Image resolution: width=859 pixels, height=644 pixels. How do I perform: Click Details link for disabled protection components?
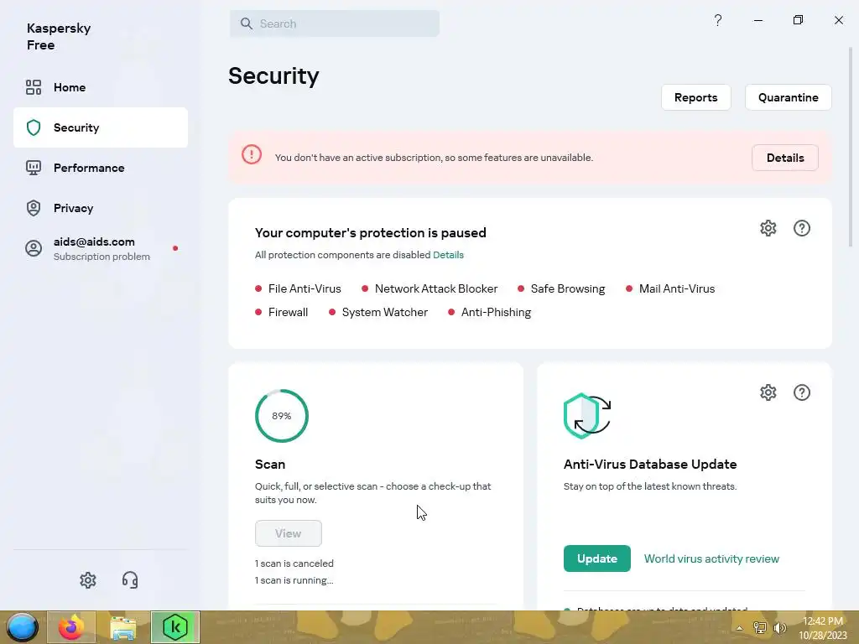[x=448, y=255]
